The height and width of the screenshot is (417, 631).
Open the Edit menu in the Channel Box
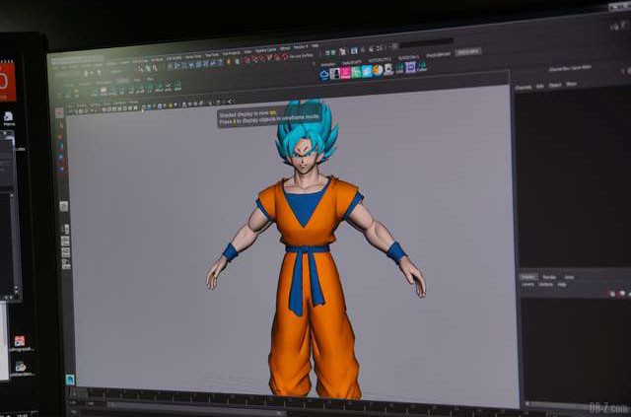[x=540, y=86]
